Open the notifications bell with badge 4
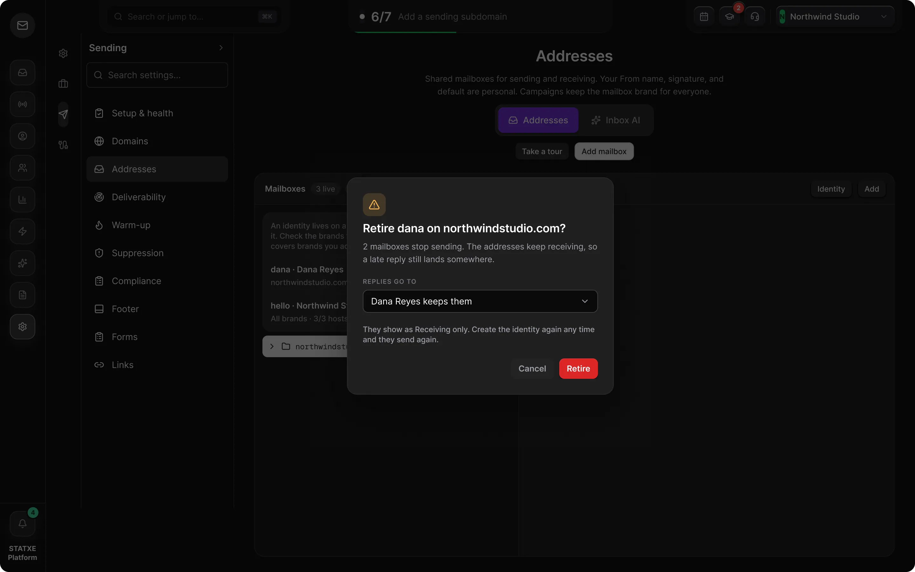 click(x=22, y=524)
